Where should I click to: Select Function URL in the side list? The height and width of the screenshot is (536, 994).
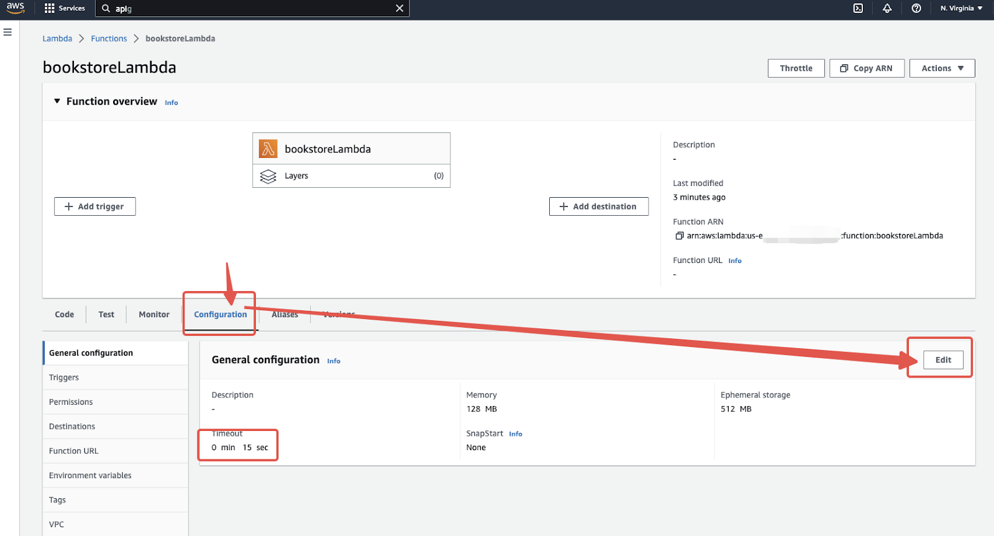pos(116,451)
